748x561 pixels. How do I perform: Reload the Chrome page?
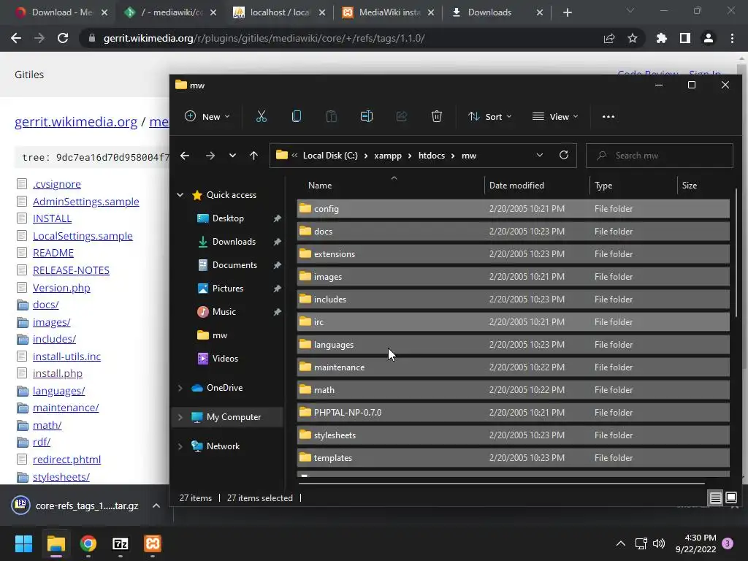[63, 38]
